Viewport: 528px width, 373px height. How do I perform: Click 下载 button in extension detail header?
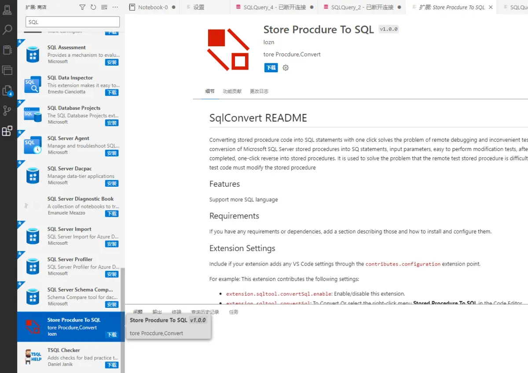pyautogui.click(x=271, y=68)
